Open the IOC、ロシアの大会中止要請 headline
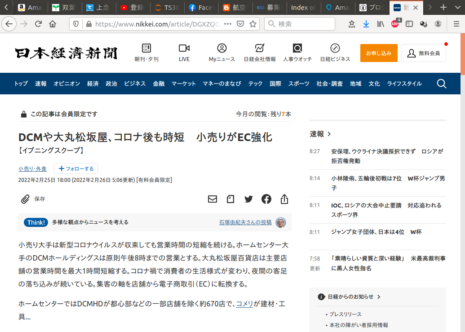The height and width of the screenshot is (332, 465). pyautogui.click(x=386, y=210)
